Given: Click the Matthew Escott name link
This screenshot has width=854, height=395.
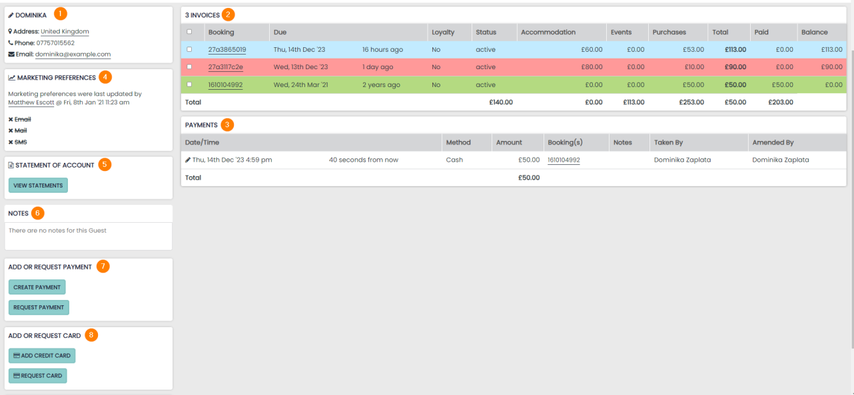Looking at the screenshot, I should click(31, 102).
